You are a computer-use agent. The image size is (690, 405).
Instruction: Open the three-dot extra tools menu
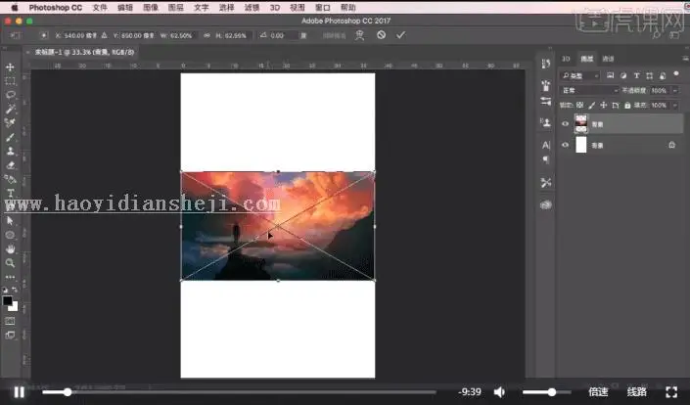[x=10, y=277]
